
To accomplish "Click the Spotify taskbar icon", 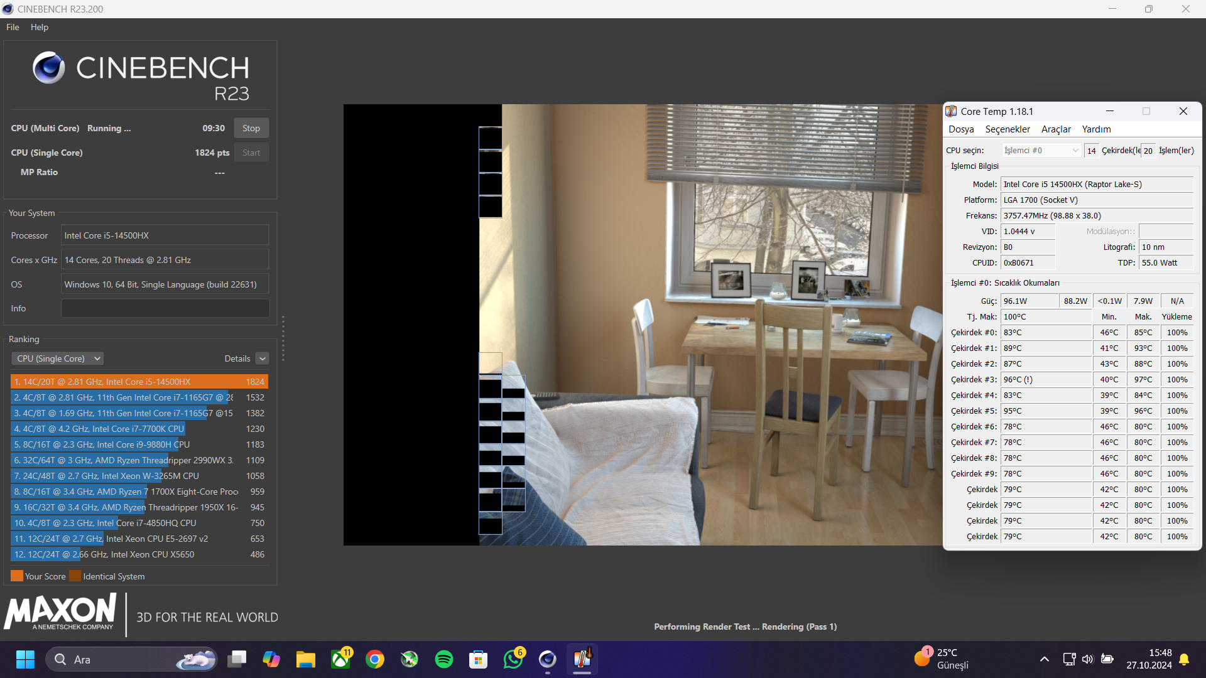I will coord(443,659).
